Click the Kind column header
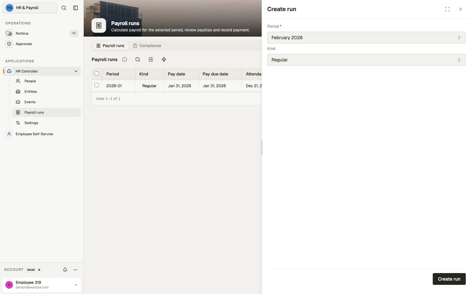Viewport: 471px width, 294px height. (x=149, y=74)
